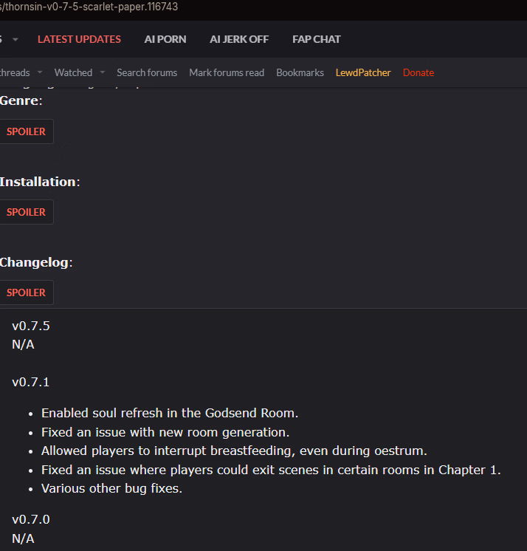Open the FAP CHAT nav item
The height and width of the screenshot is (551, 527).
point(317,39)
